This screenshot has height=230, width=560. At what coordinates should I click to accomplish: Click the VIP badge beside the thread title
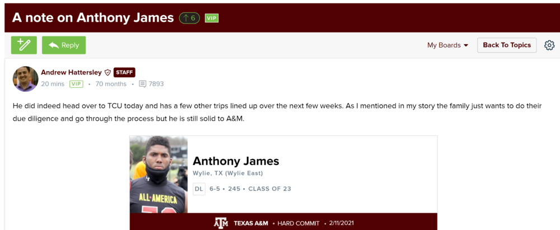pos(211,18)
